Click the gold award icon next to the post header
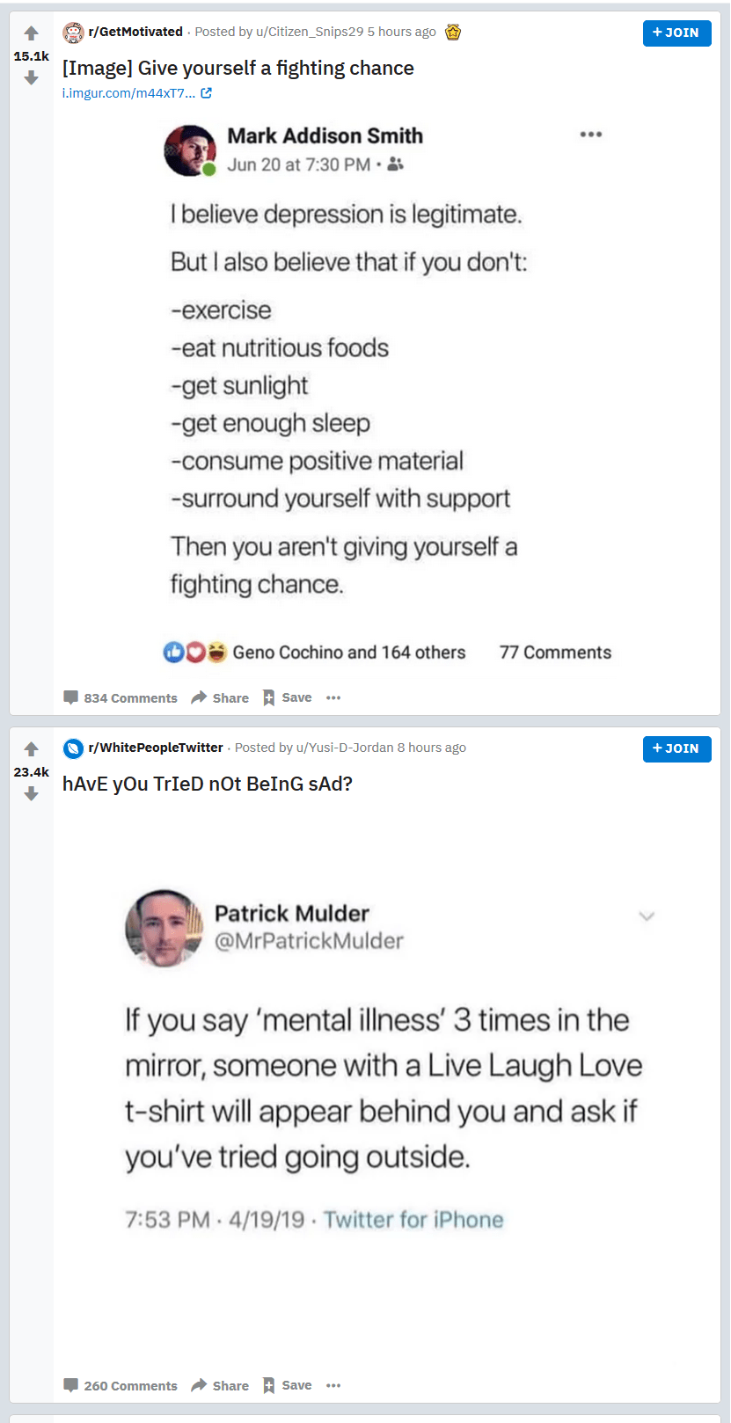Viewport: 731px width, 1423px height. coord(452,31)
